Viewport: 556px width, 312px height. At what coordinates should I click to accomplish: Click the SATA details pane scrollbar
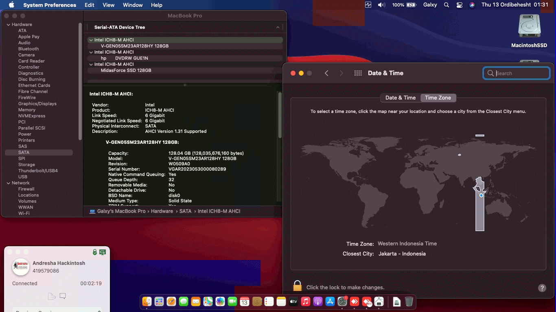pos(280,115)
